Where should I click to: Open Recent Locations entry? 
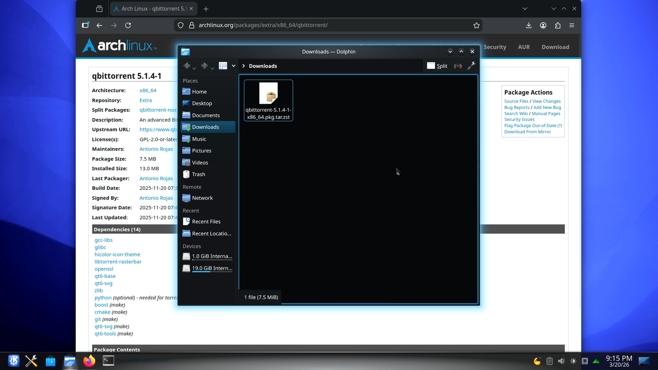pos(208,234)
